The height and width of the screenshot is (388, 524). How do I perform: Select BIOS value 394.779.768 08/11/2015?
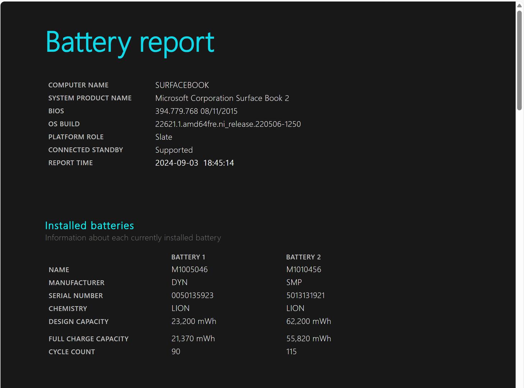(x=196, y=111)
